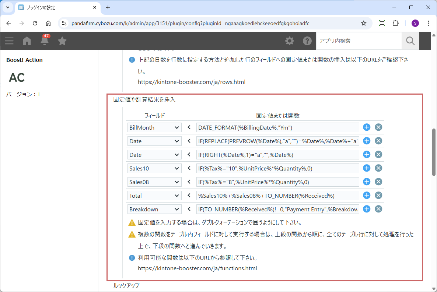Add a row after the Sales08 row
This screenshot has height=292, width=437.
(367, 182)
